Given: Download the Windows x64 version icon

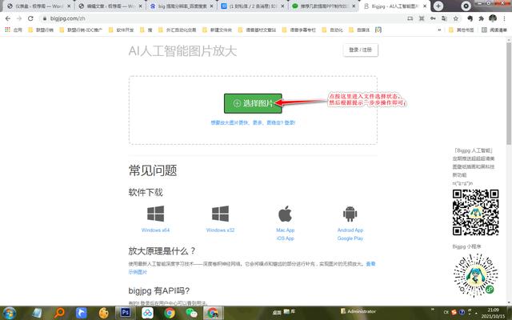Looking at the screenshot, I should pyautogui.click(x=155, y=214).
